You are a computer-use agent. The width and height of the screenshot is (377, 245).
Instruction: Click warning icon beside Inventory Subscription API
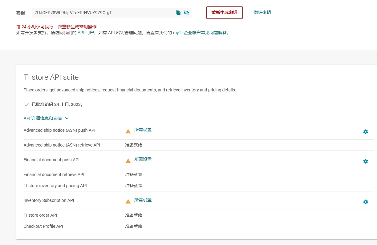click(x=128, y=202)
